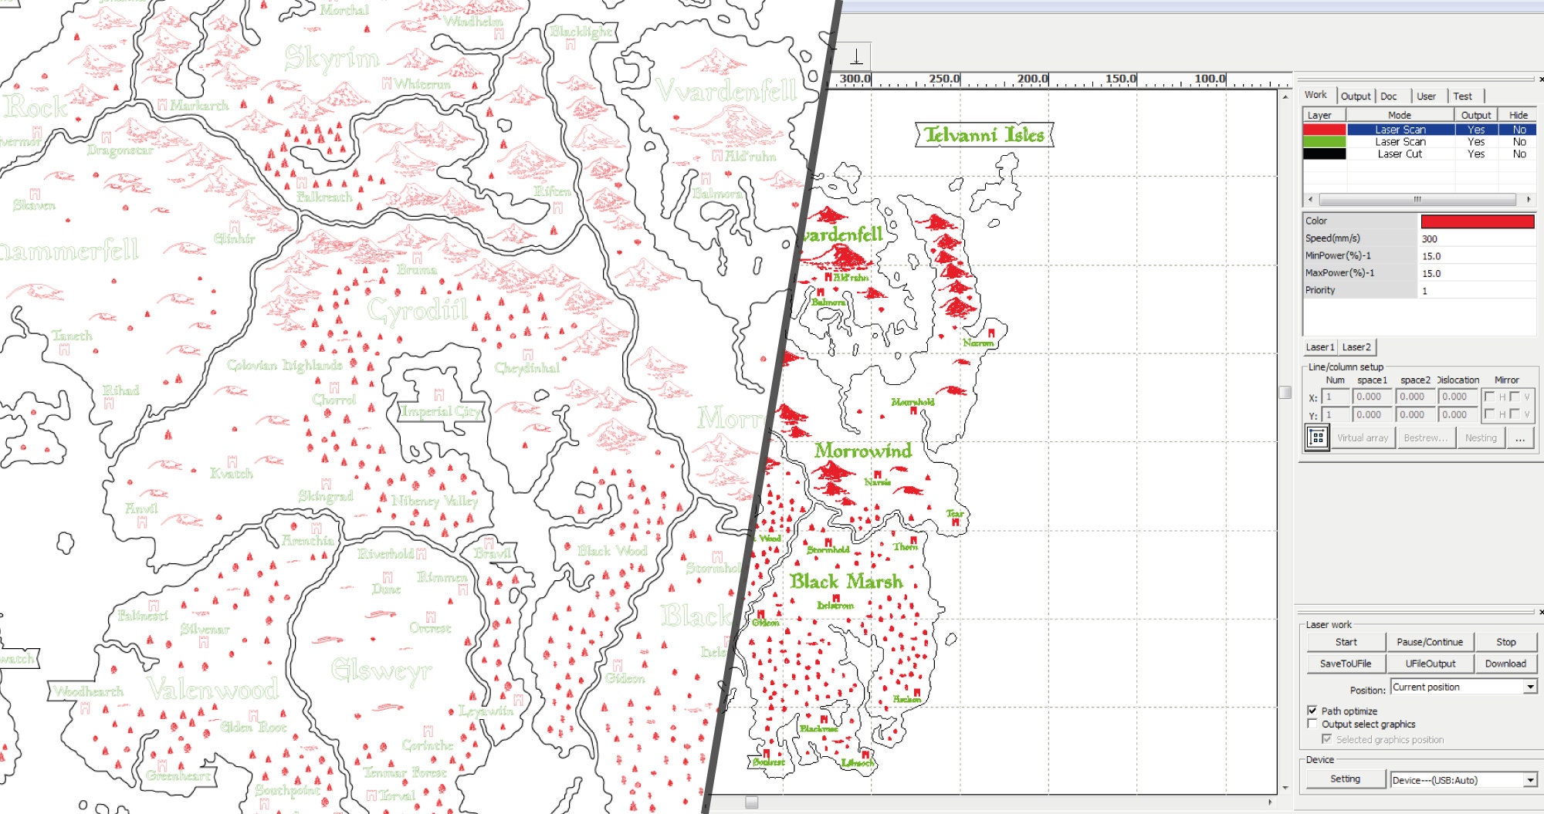Viewport: 1544px width, 814px height.
Task: Click the red Color swatch bar
Action: (1478, 221)
